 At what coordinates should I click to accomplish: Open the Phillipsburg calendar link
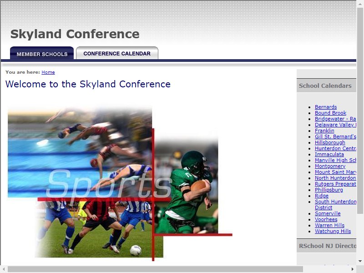click(329, 190)
